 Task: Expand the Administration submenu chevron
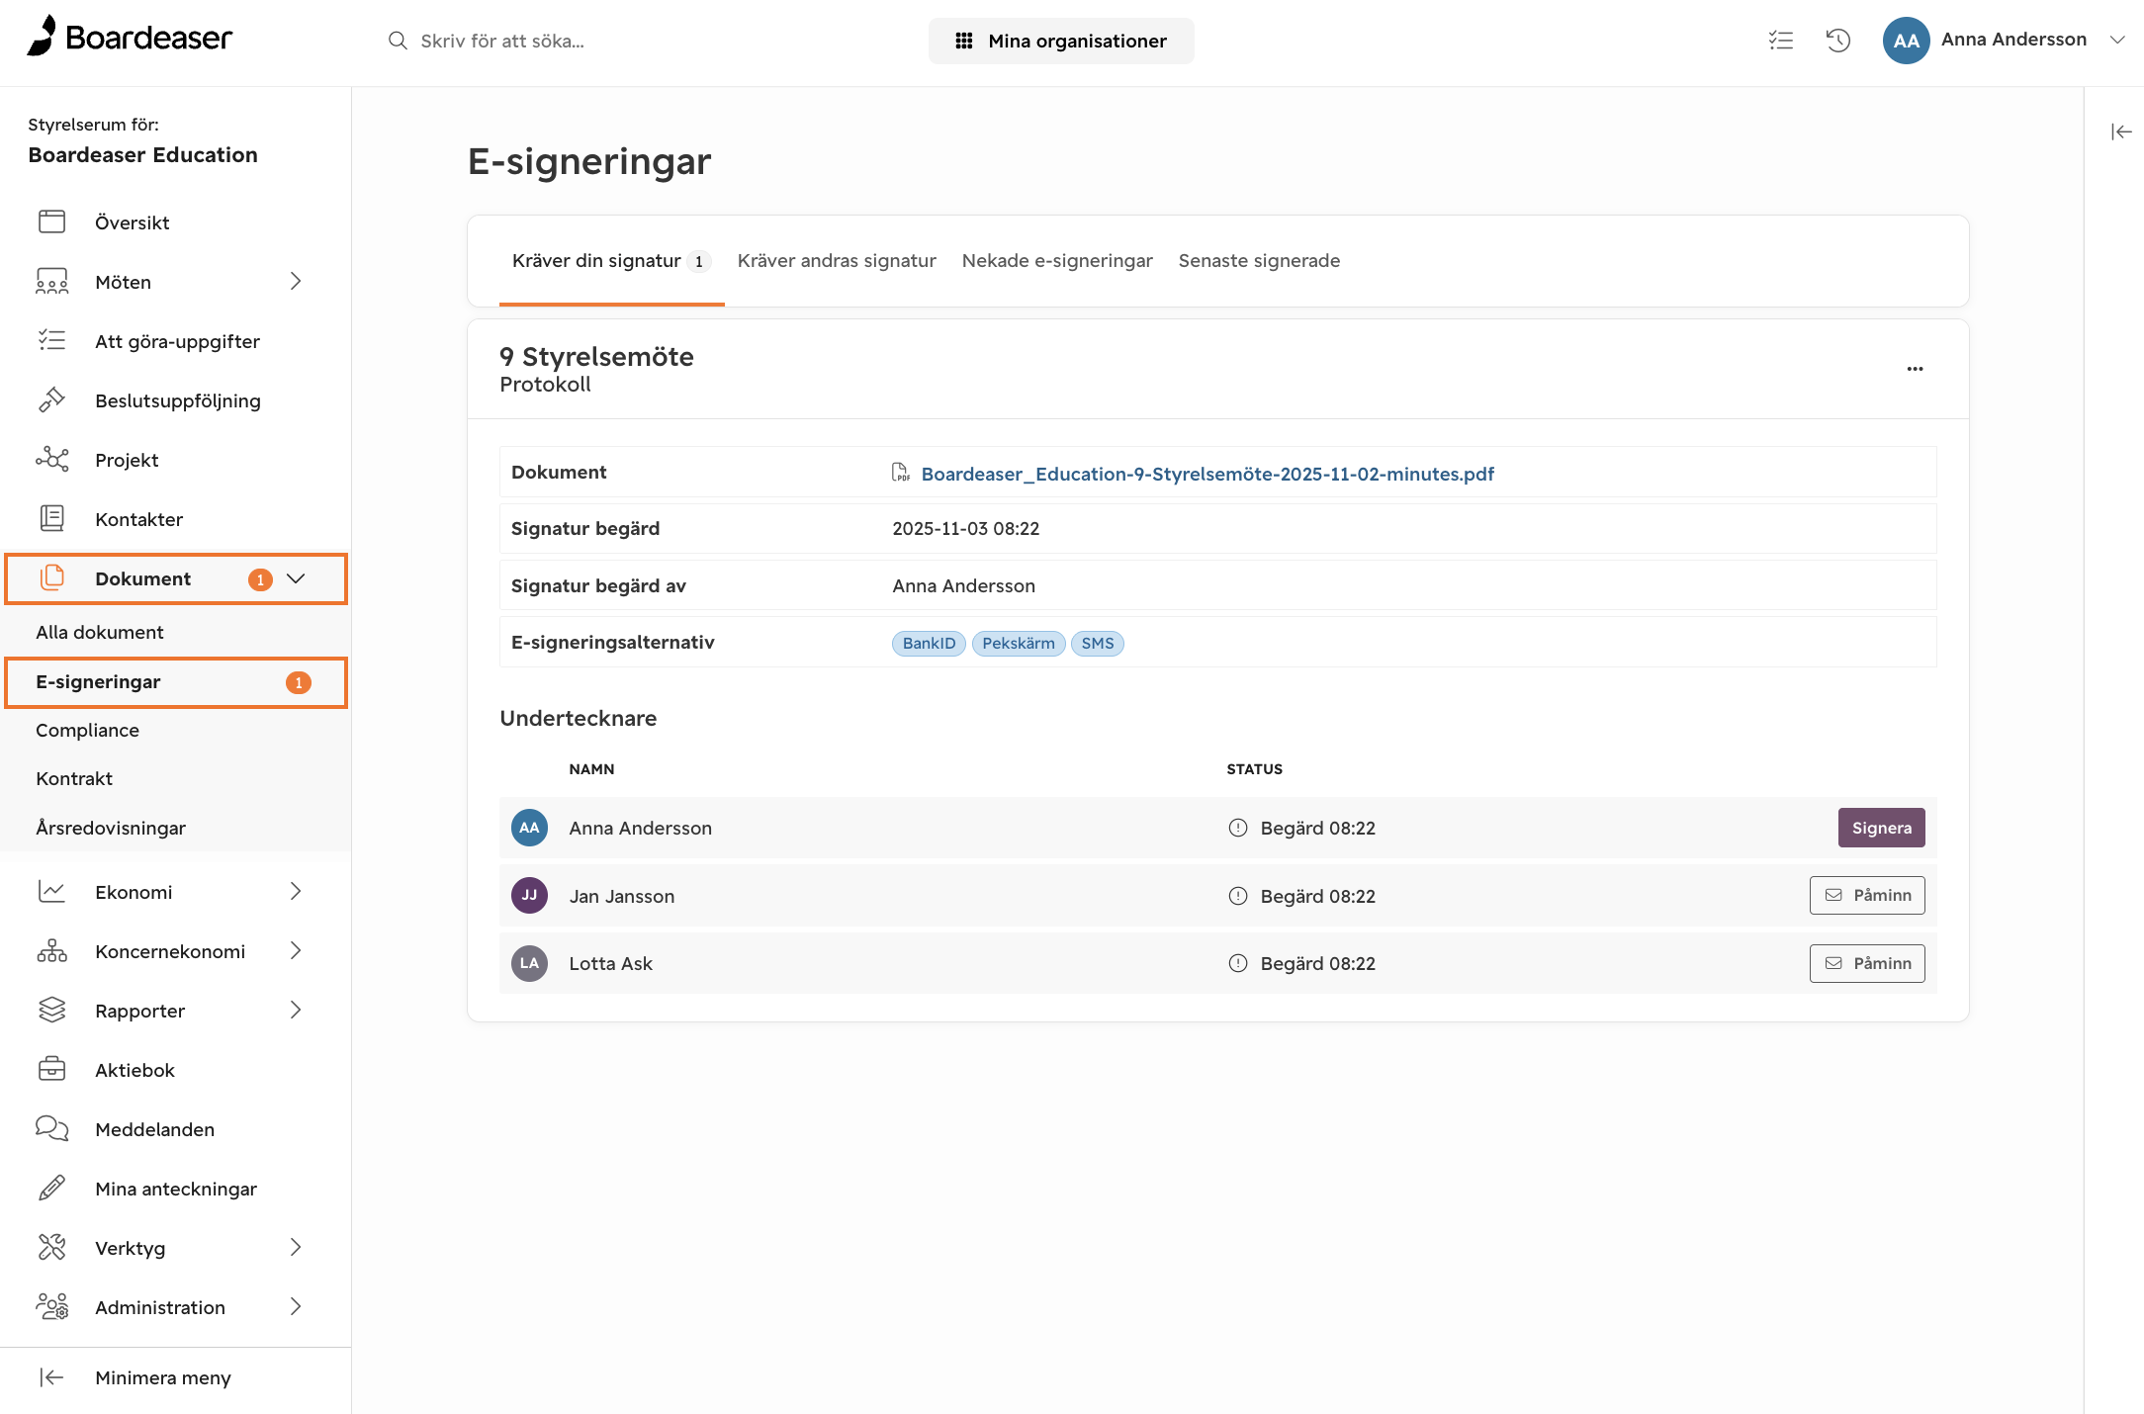pos(296,1306)
